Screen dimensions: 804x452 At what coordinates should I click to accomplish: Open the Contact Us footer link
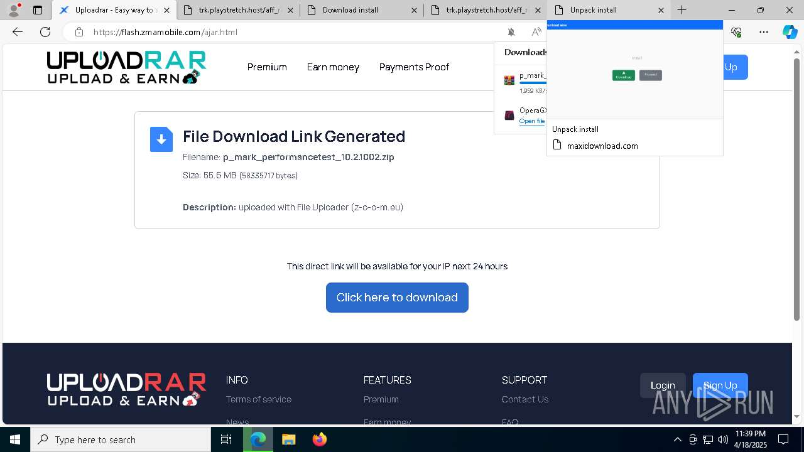point(525,399)
